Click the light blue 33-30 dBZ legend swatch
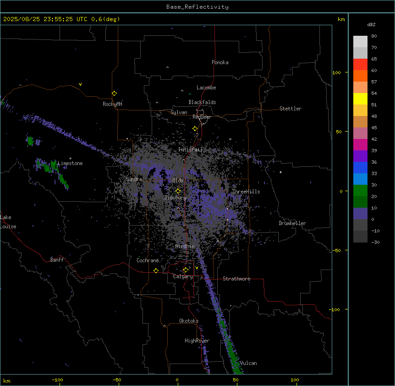 (360, 179)
